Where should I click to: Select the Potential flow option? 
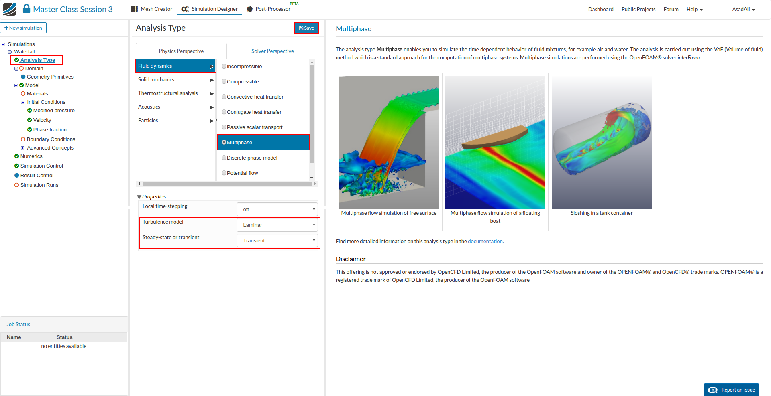click(224, 173)
